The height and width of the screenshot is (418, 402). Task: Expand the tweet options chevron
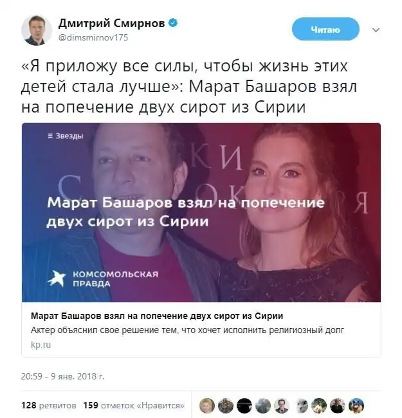click(x=376, y=30)
